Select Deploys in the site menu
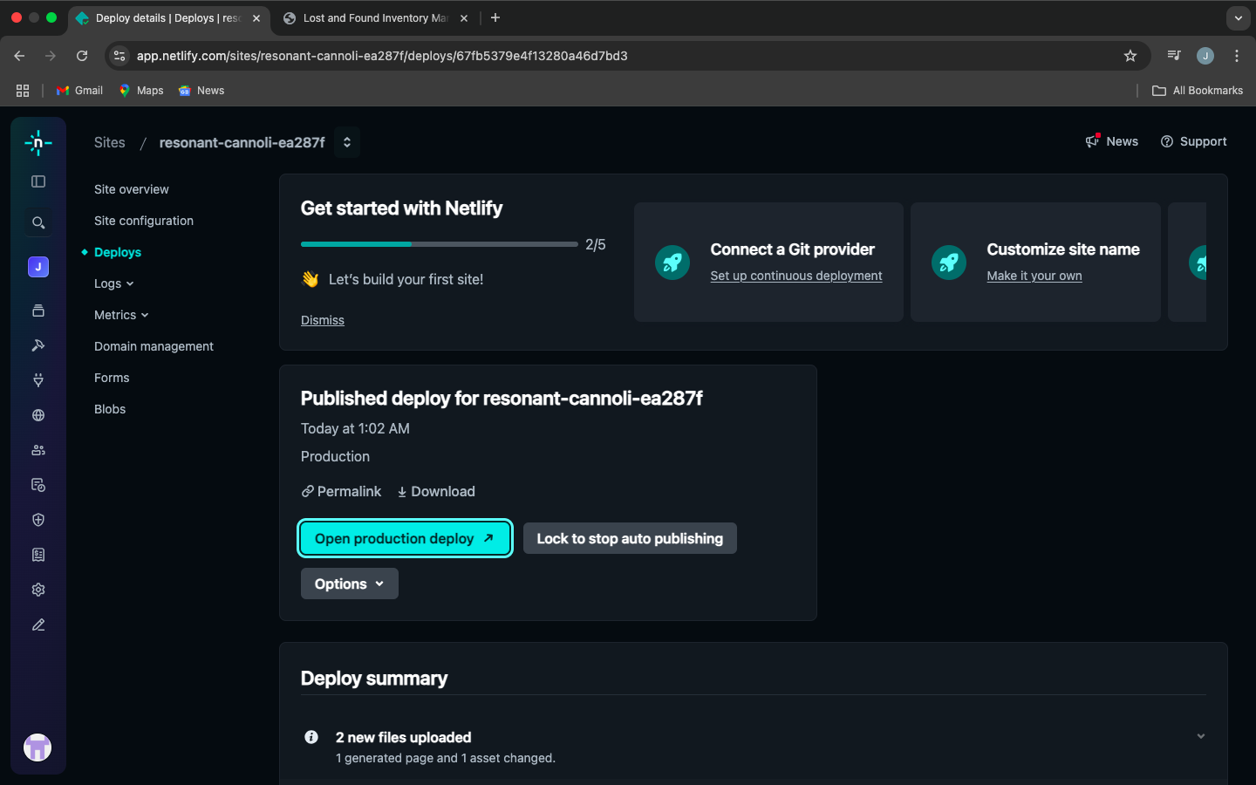1256x785 pixels. pos(118,252)
